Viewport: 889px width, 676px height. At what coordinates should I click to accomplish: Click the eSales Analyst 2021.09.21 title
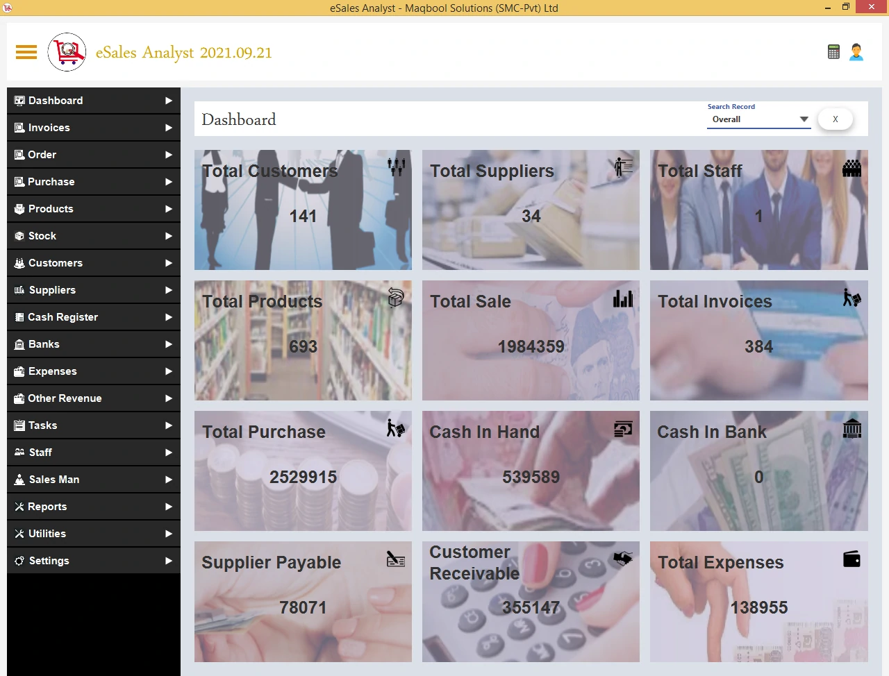pyautogui.click(x=184, y=53)
